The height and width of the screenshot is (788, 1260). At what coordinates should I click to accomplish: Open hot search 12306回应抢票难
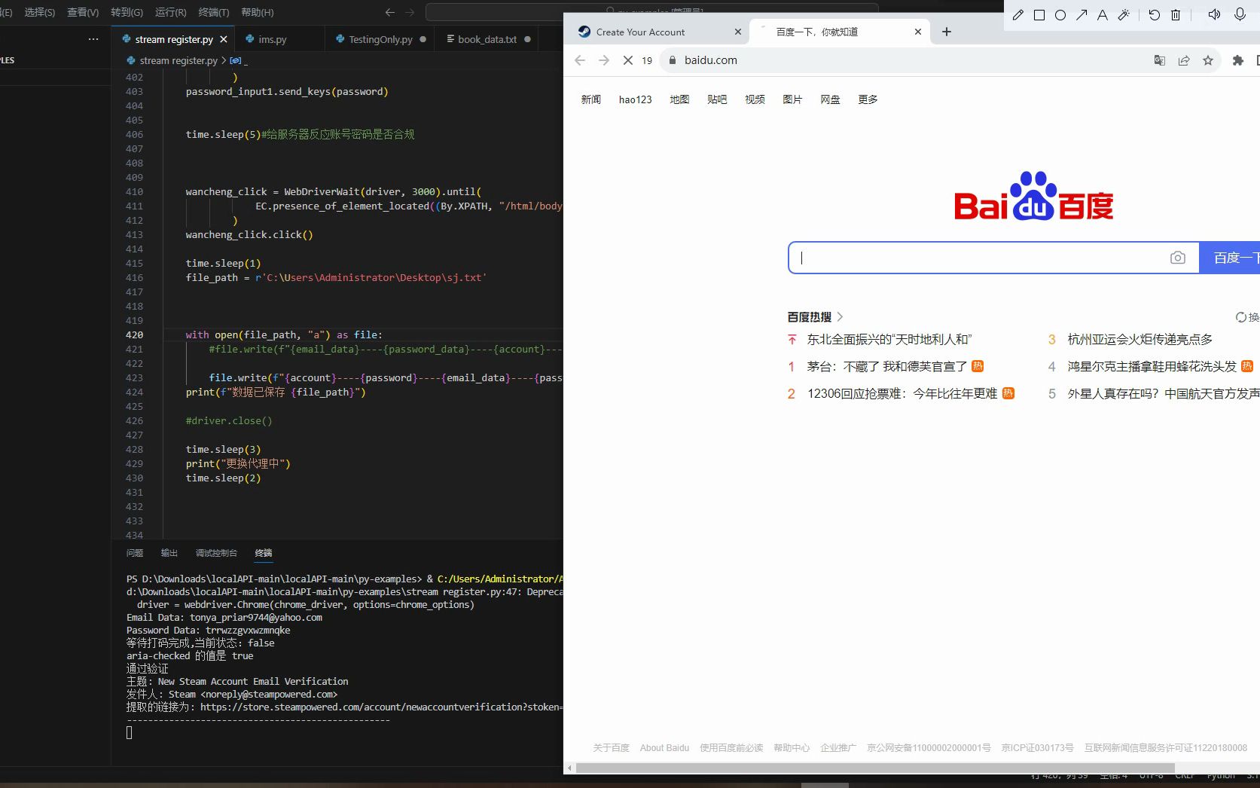click(x=902, y=394)
